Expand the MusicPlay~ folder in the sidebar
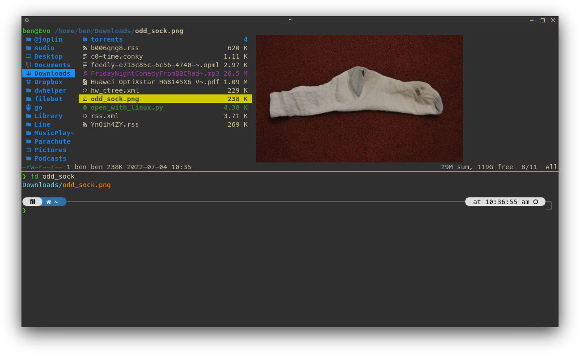The image size is (580, 354). click(54, 132)
